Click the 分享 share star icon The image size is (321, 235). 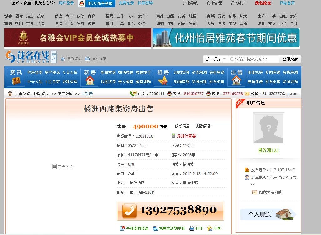(210, 228)
